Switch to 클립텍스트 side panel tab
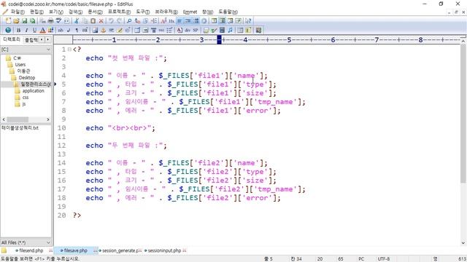This screenshot has height=262, width=467. (x=31, y=40)
